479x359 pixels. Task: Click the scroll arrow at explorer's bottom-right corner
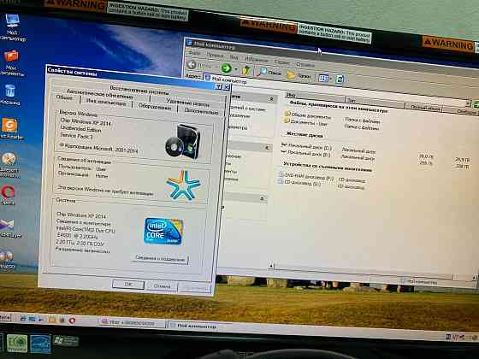pos(474,278)
